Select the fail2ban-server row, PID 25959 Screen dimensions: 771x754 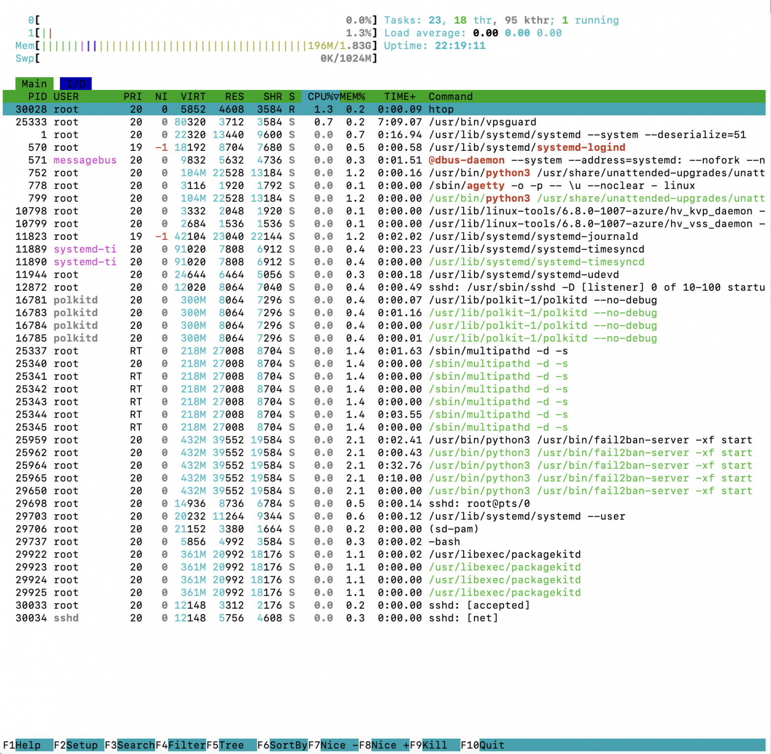pyautogui.click(x=384, y=440)
